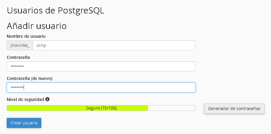Screen dimensions: 271x134
Task: Select the first Contraseña password field
Action: click(101, 66)
